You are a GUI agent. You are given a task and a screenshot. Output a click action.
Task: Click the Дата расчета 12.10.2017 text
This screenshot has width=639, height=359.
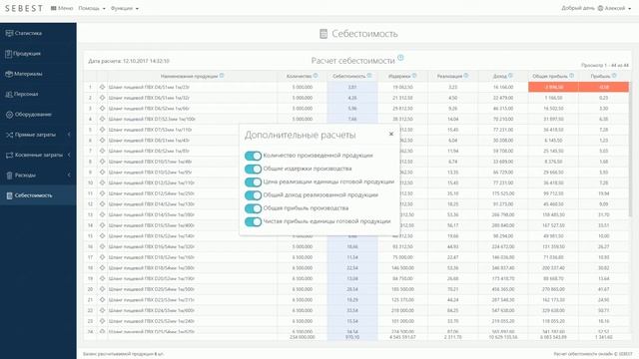point(129,61)
